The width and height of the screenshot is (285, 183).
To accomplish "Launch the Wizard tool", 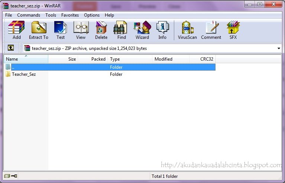I will (142, 30).
